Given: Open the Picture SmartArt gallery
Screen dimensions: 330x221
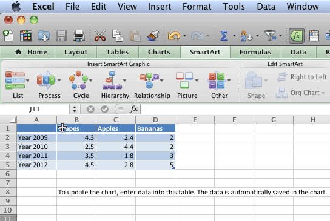Looking at the screenshot, I should 187,85.
